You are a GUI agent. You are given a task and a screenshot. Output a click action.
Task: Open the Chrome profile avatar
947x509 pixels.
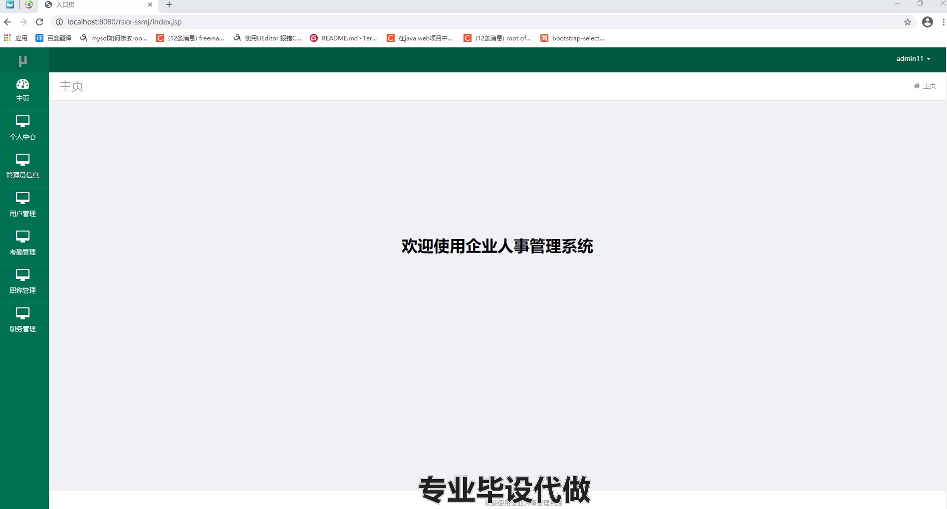[x=928, y=22]
